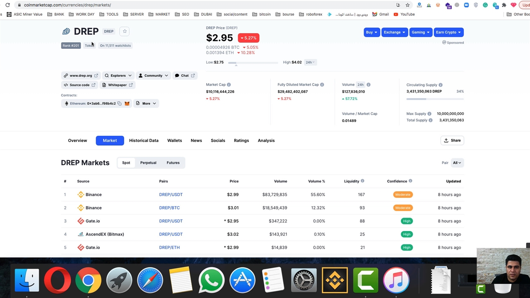Click the MetaMask fox icon
Viewport: 530px width, 298px height.
[x=127, y=103]
